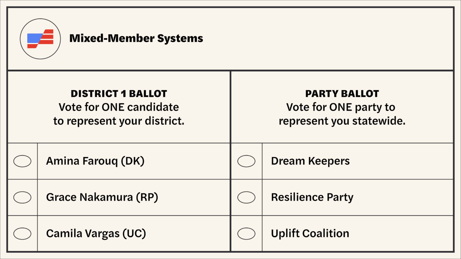The image size is (461, 259).
Task: Click the PARTY BALLOT heading
Action: point(342,94)
